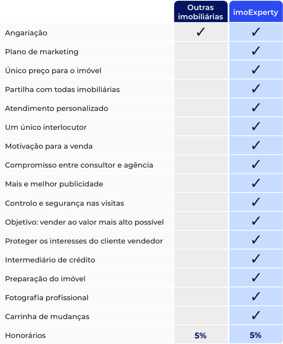Click the Partilha com todas imobiliárias label
Viewport: 283px width, 344px height.
(x=62, y=90)
